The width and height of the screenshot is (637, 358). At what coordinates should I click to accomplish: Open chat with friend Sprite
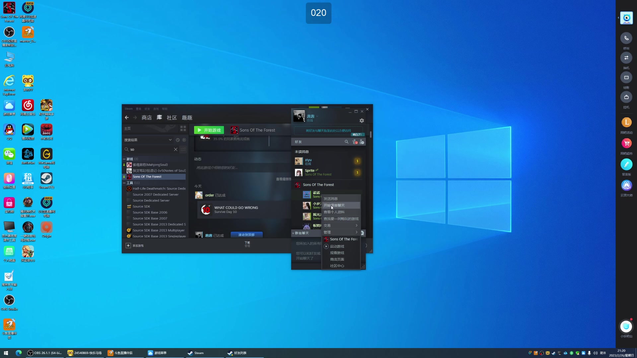[328, 172]
